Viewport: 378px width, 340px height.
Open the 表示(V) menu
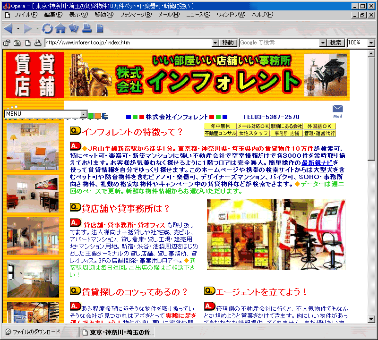pos(78,15)
